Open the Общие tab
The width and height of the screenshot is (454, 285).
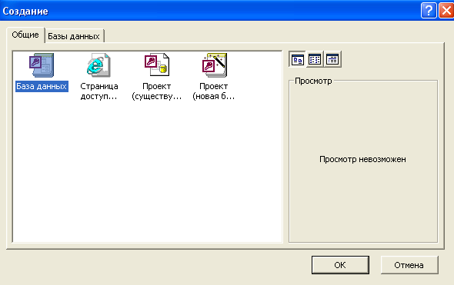25,35
